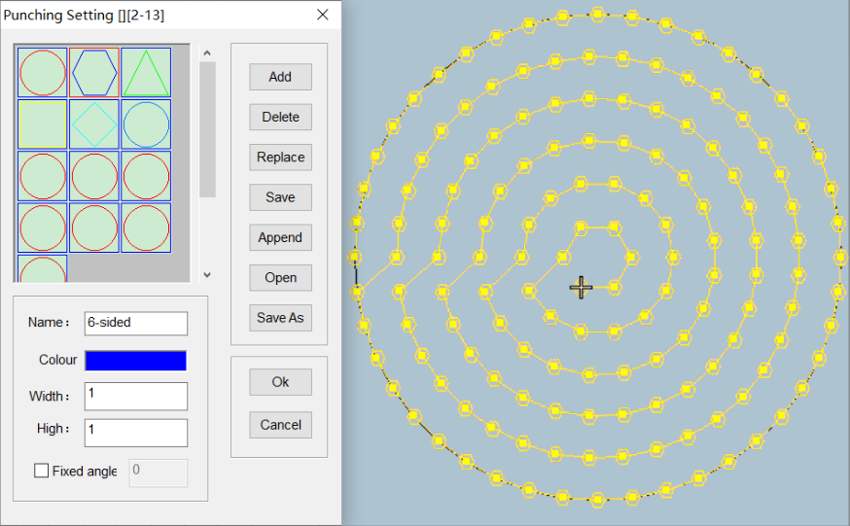Viewport: 850px width, 526px height.
Task: Click the shape list scrollbar thumb
Action: pyautogui.click(x=207, y=129)
